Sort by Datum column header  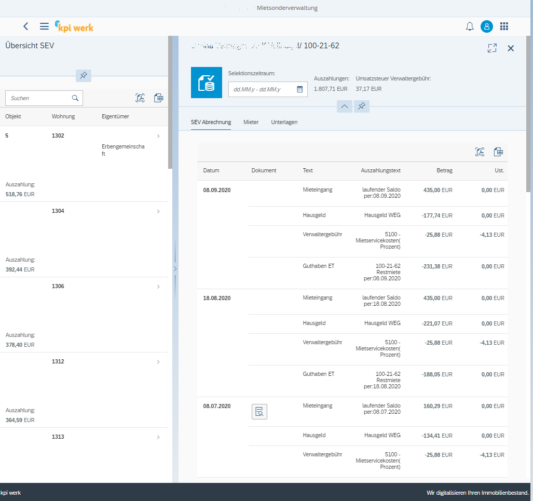point(211,170)
